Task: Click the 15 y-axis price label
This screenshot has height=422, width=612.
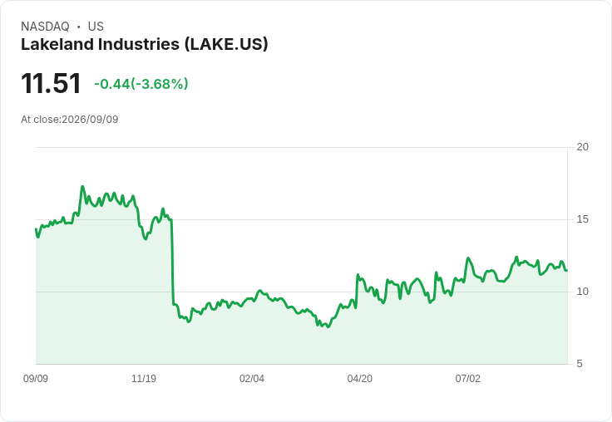Action: click(582, 219)
